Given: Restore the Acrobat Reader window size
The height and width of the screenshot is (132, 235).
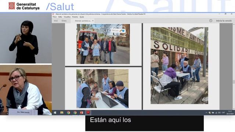Looking at the screenshot, I should (225, 14).
